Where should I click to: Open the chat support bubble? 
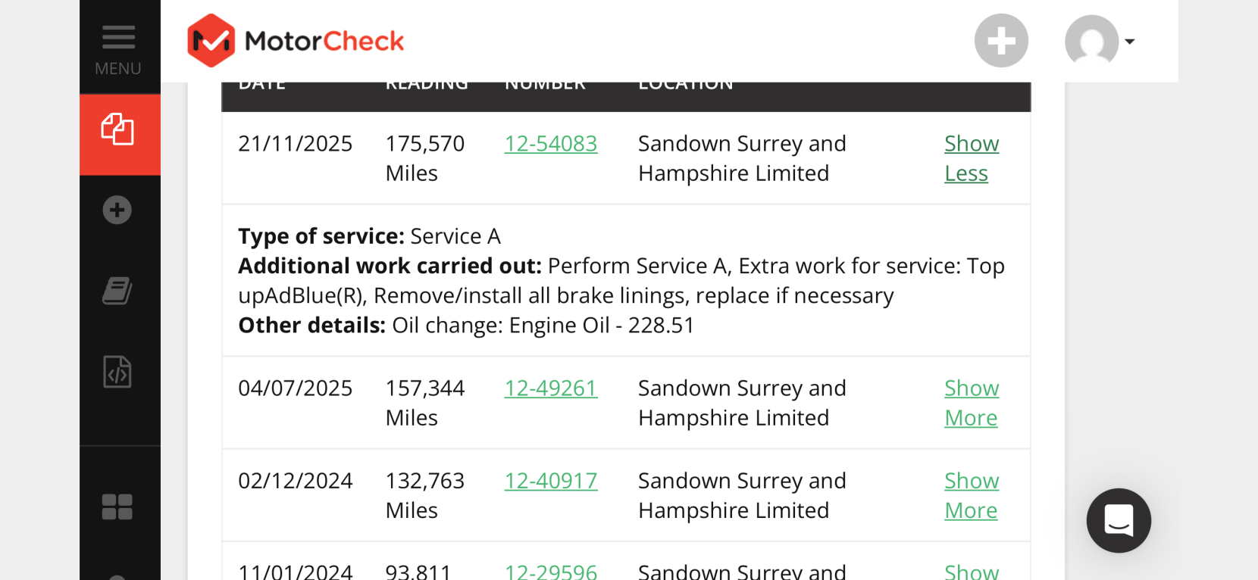(x=1119, y=520)
